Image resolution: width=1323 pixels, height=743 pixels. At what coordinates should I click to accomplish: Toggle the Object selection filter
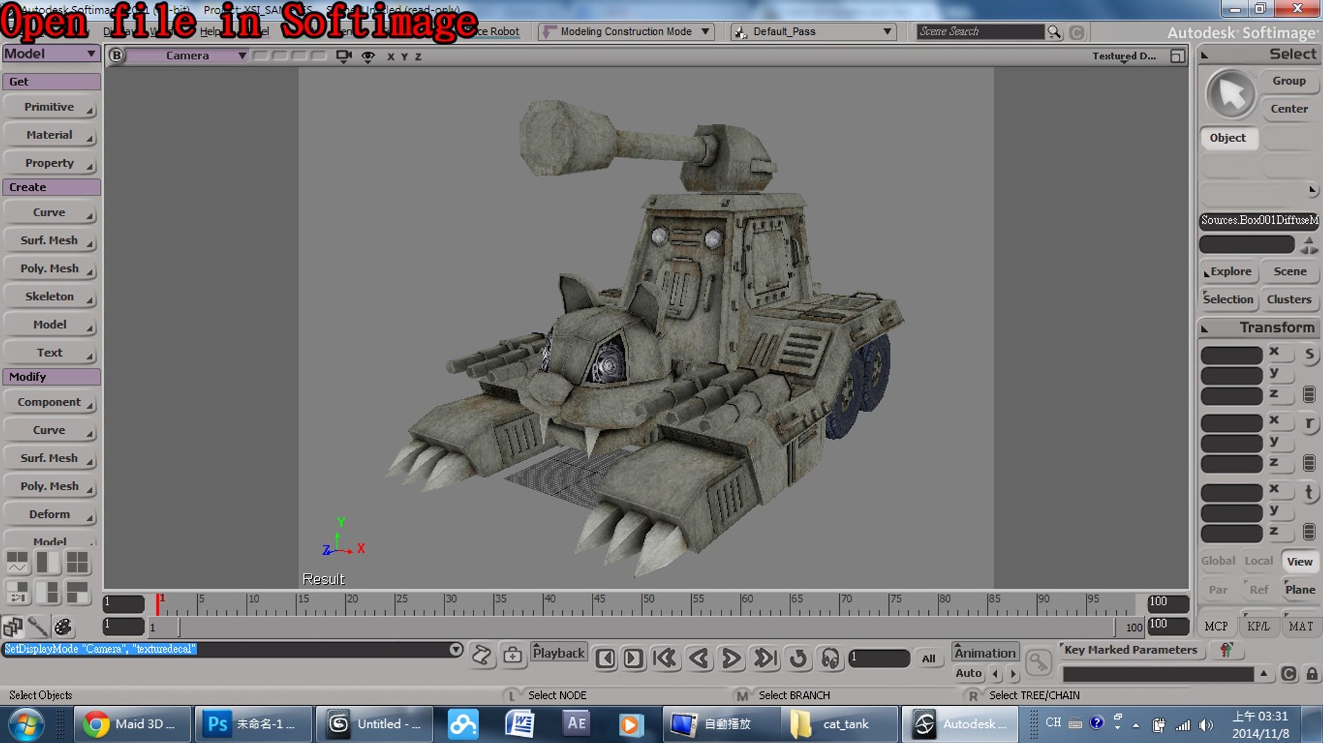click(x=1228, y=138)
